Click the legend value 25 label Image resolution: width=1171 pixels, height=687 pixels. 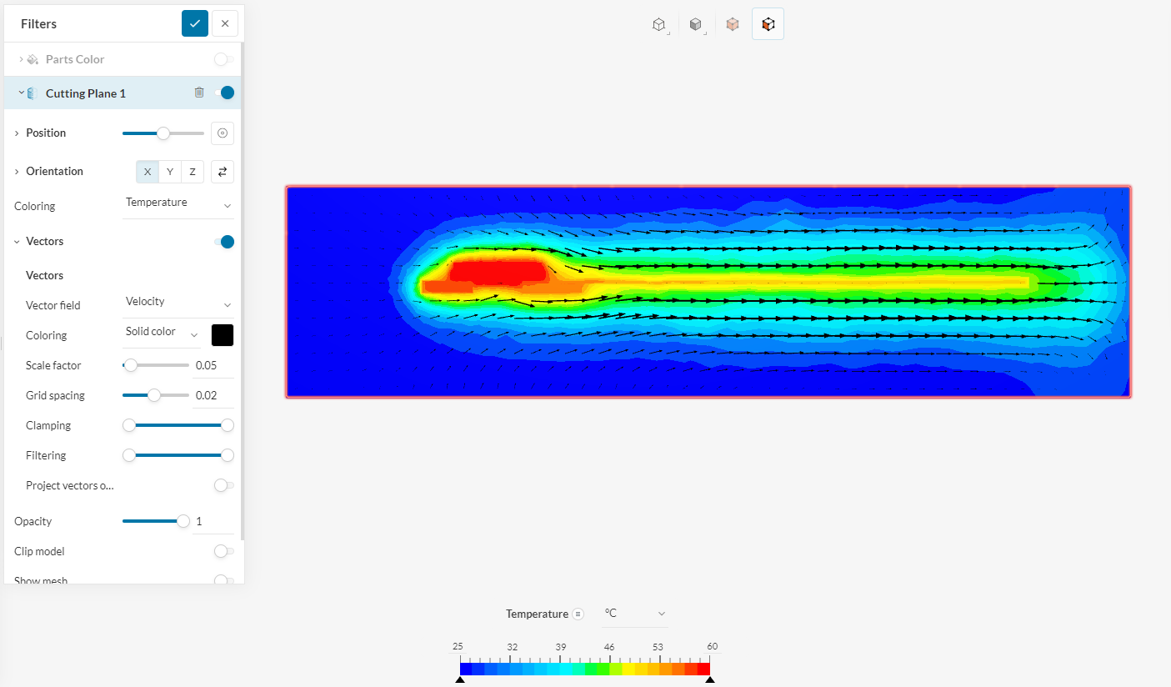tap(458, 646)
